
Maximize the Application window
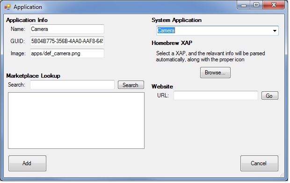(x=256, y=5)
